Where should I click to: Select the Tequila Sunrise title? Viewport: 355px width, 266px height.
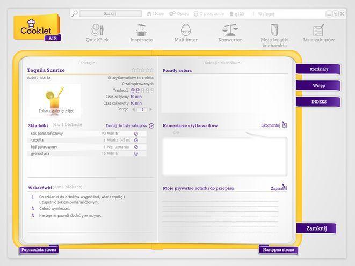(46, 70)
